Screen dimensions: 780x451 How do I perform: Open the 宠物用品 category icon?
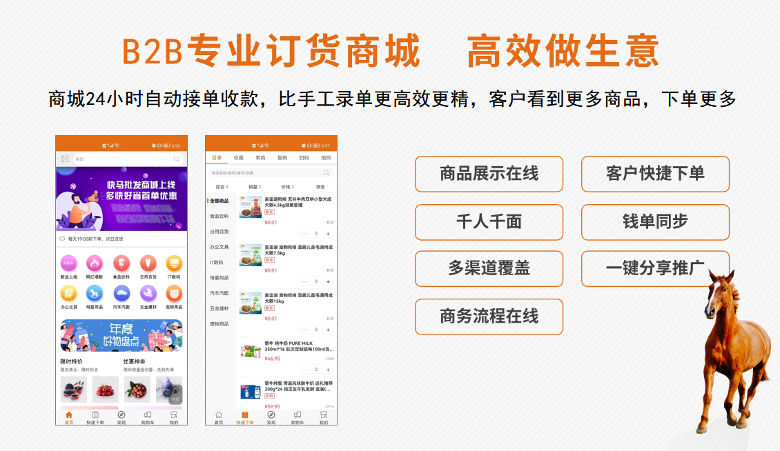coord(174,293)
